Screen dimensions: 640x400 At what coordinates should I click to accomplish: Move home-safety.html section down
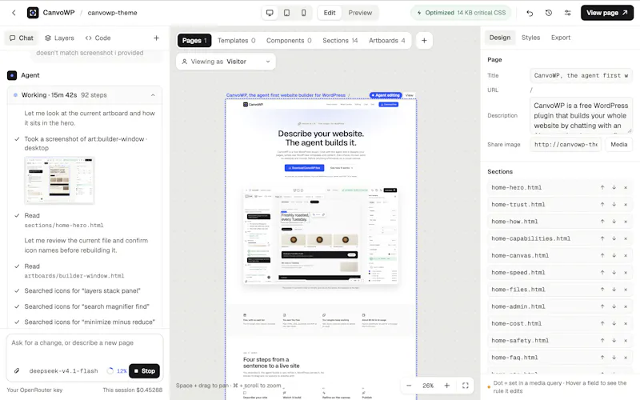pos(614,341)
